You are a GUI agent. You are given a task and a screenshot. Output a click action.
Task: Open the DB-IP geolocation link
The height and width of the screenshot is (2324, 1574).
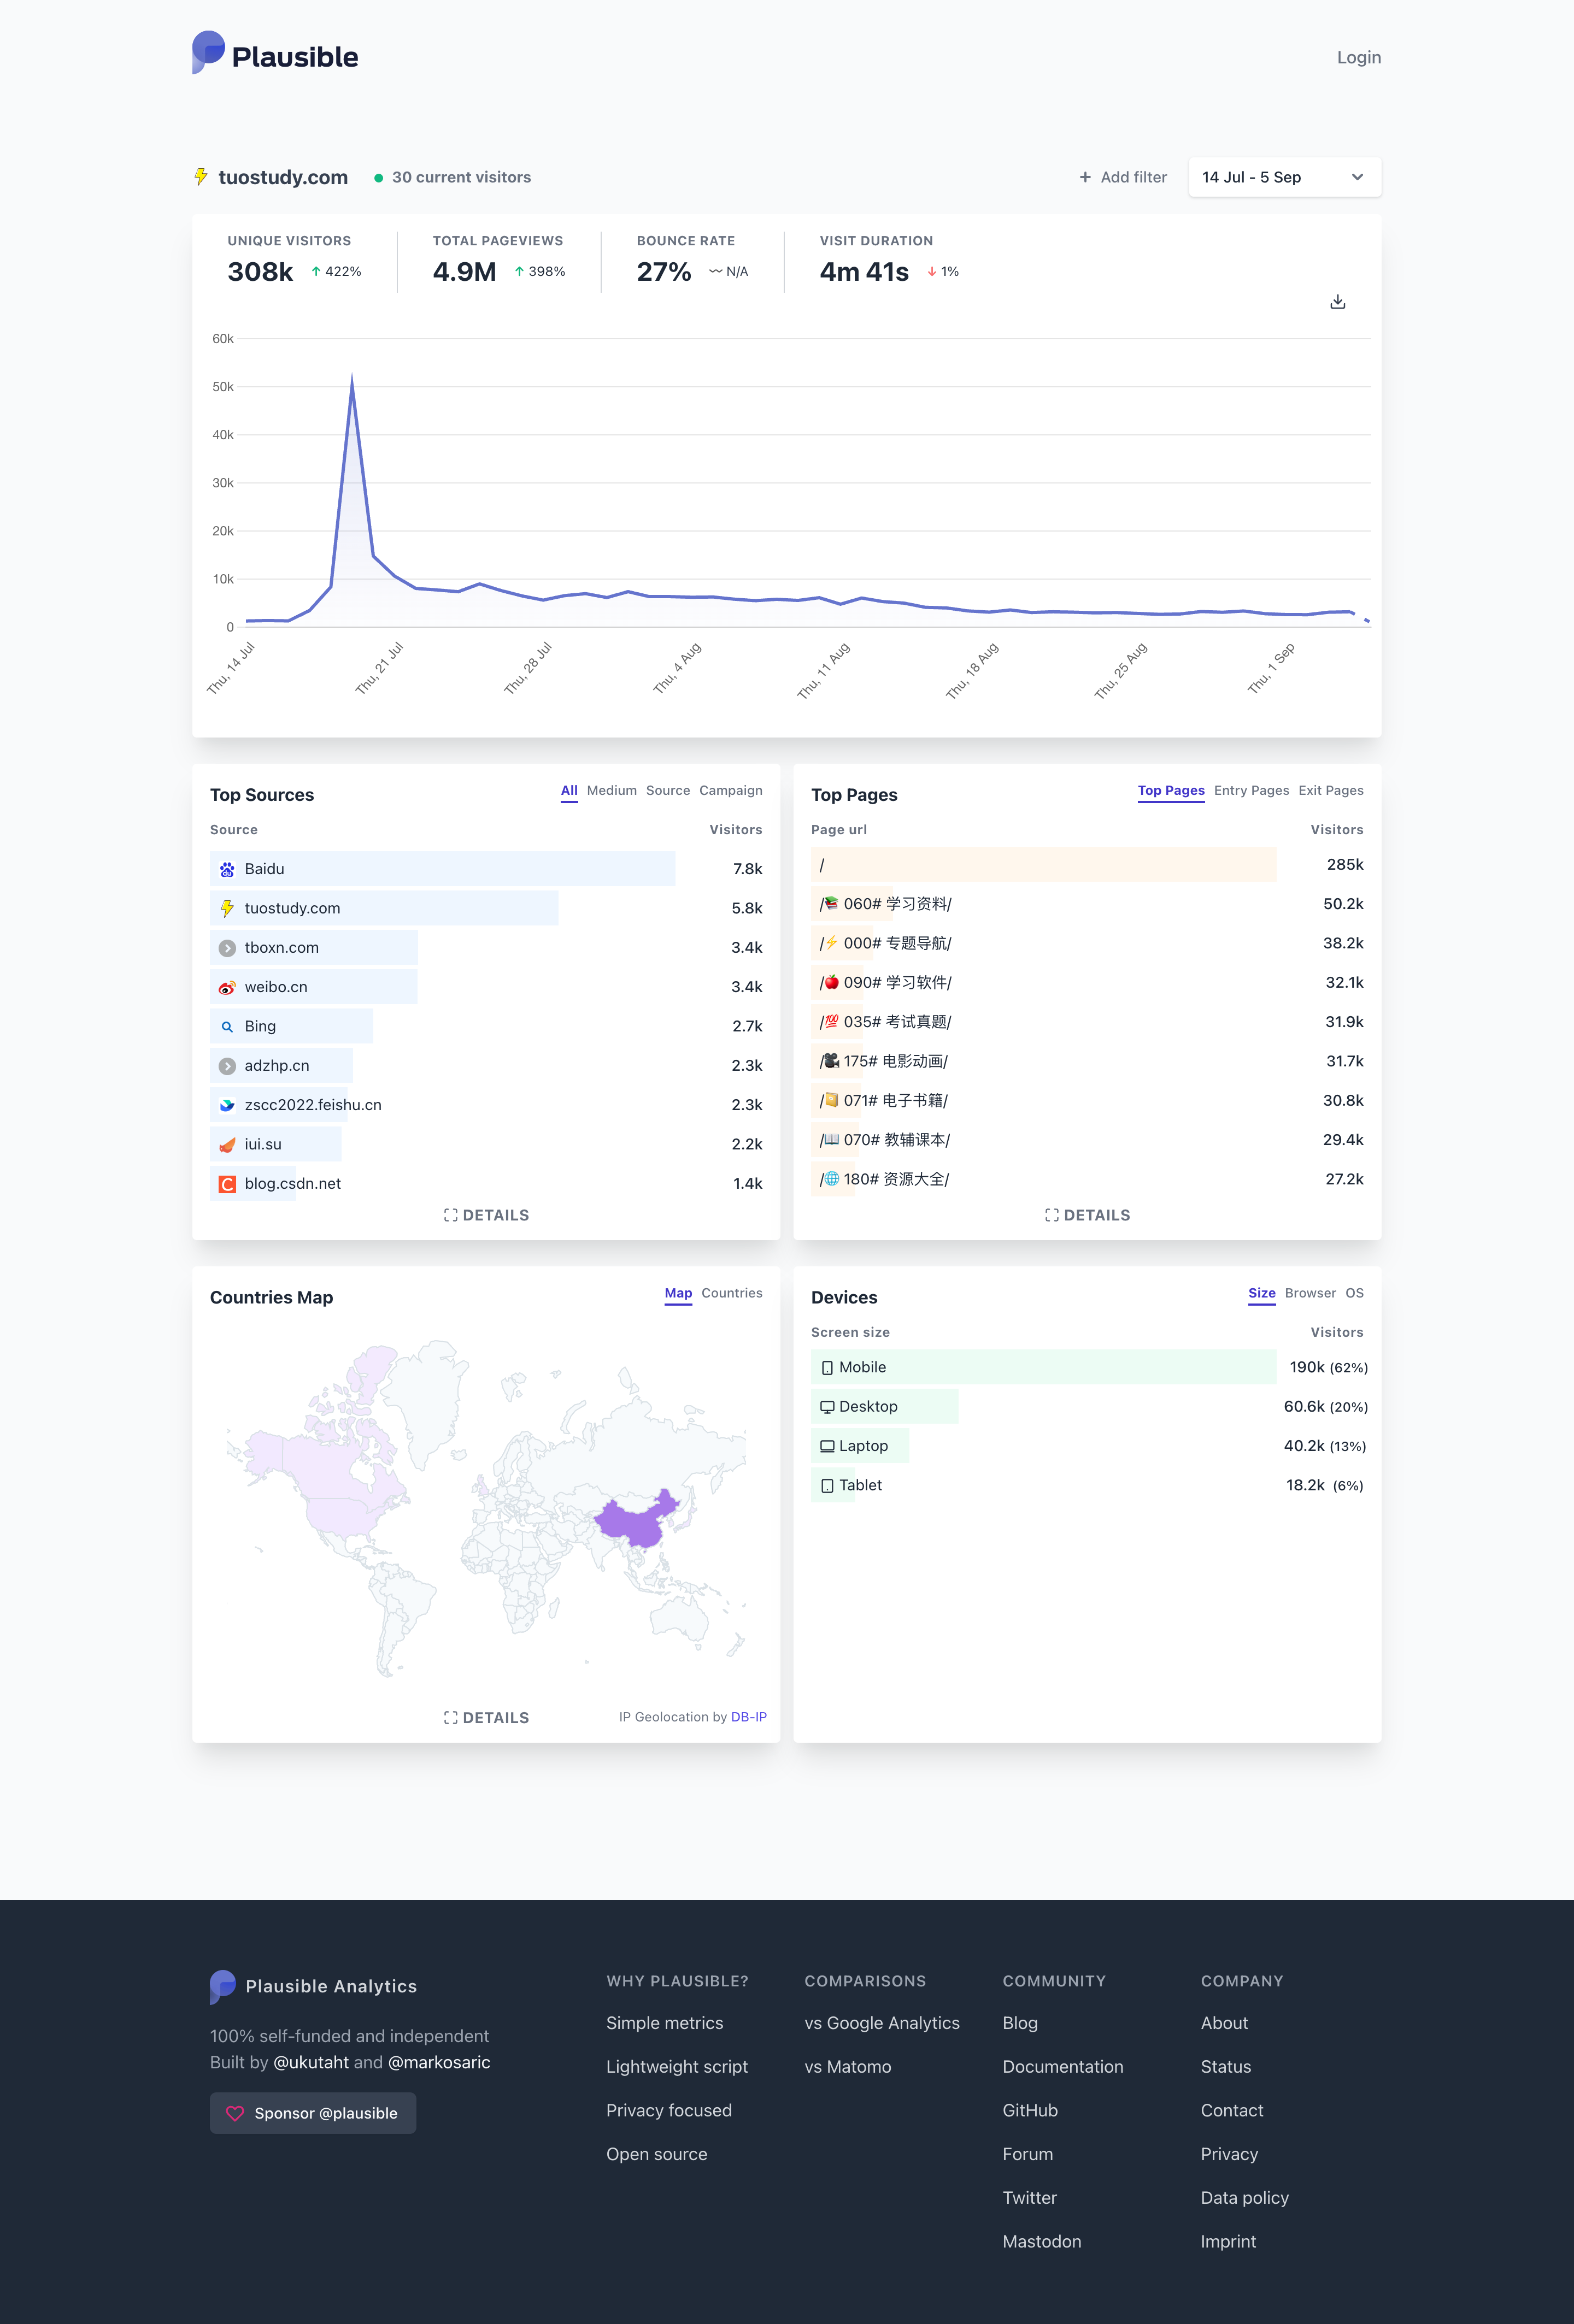pyautogui.click(x=749, y=1717)
